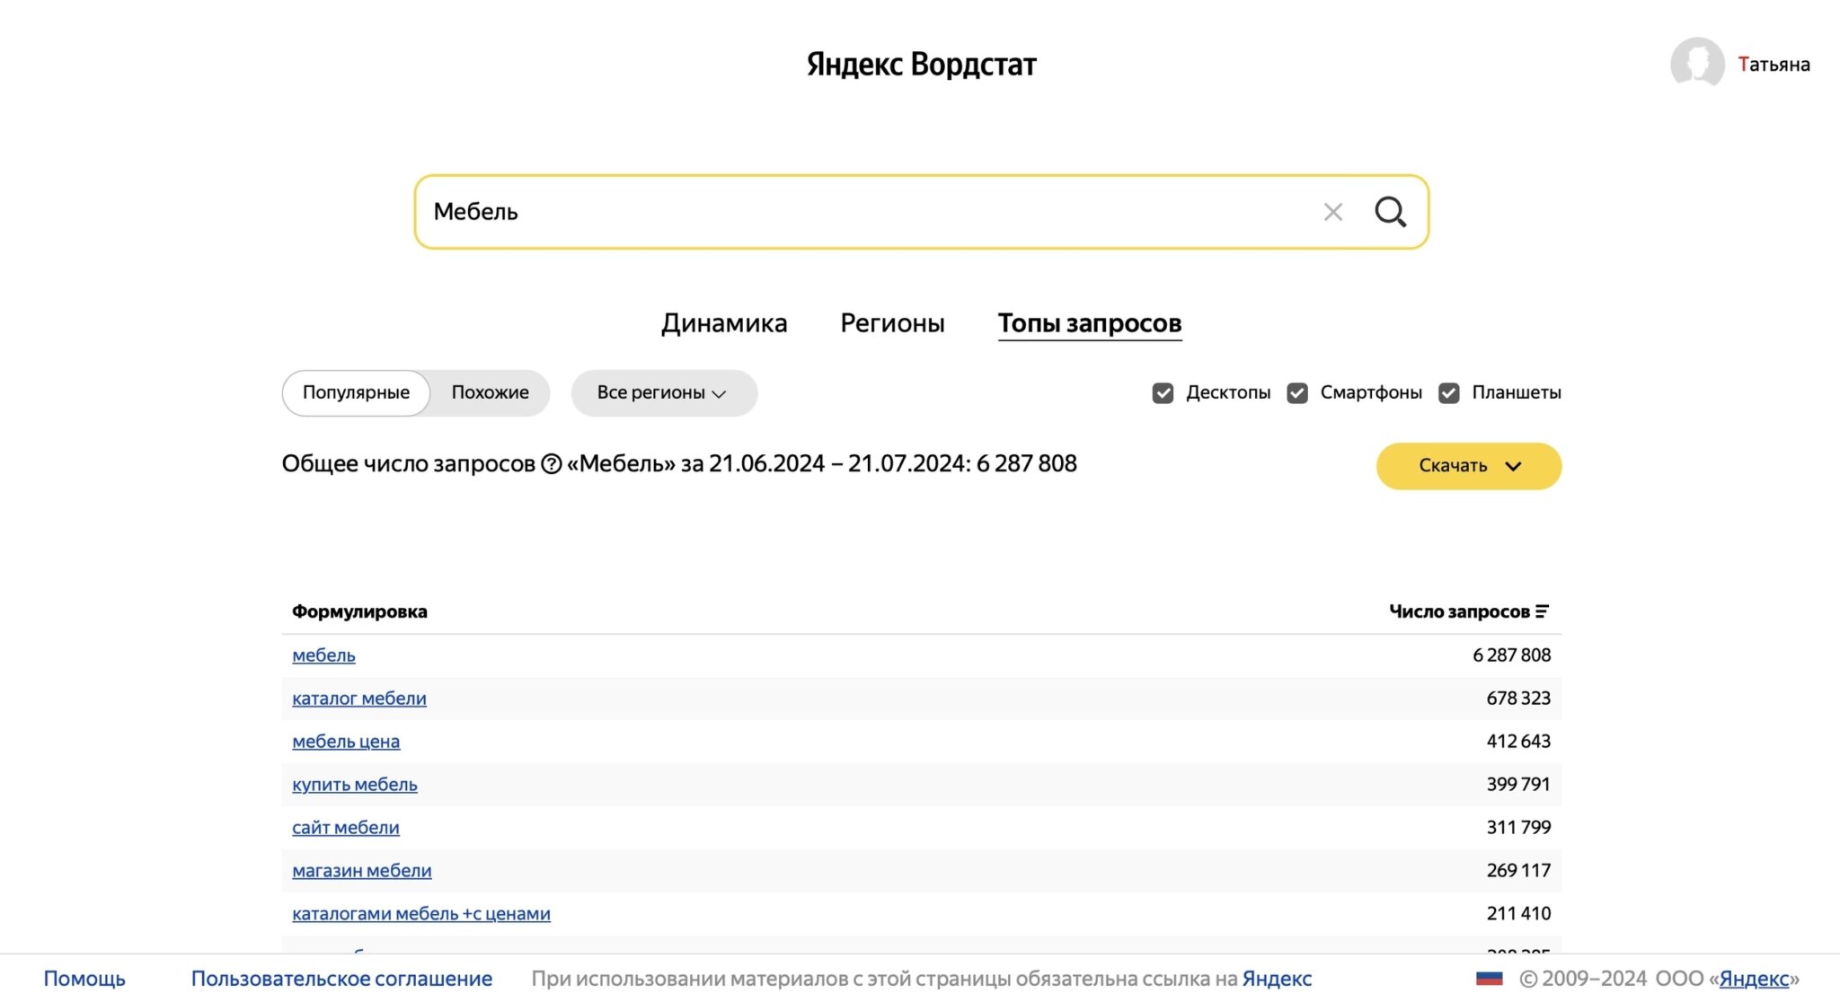The width and height of the screenshot is (1840, 1002).
Task: Open the Татьяна user avatar
Action: pyautogui.click(x=1696, y=64)
